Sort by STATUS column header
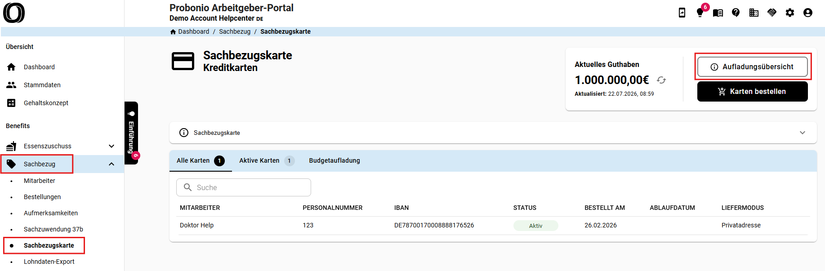The width and height of the screenshot is (825, 271). click(x=525, y=208)
